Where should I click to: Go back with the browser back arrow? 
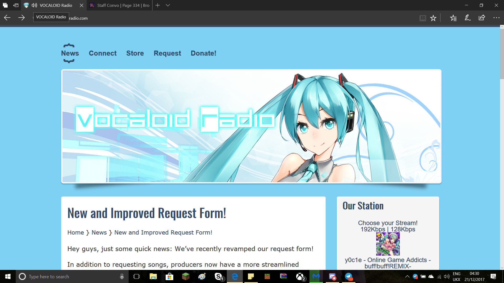(7, 18)
